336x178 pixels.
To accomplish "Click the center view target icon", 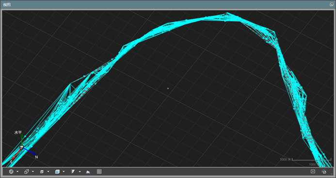I will coord(313,171).
